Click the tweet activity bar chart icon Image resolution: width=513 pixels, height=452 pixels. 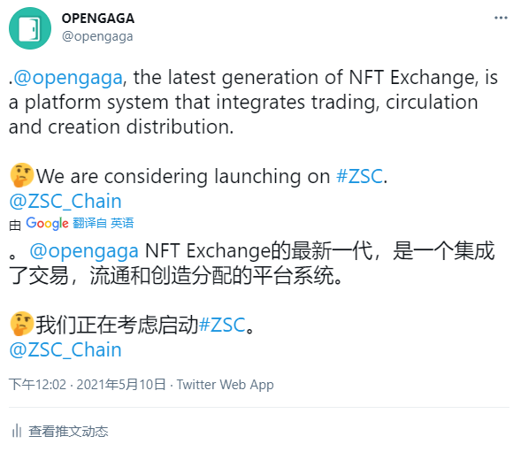(16, 431)
